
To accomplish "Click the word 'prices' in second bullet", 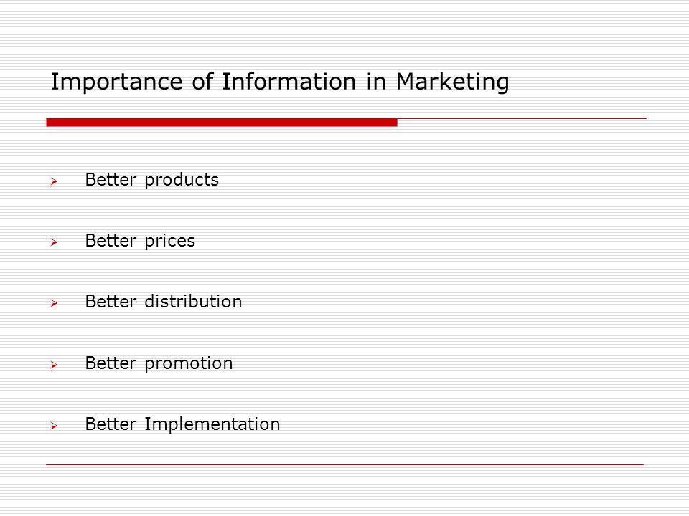I will [169, 242].
